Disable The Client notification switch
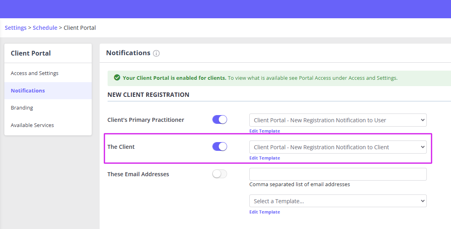 coord(220,146)
